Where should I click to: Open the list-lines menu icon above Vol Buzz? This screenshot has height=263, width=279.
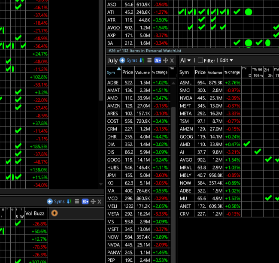click(x=77, y=202)
